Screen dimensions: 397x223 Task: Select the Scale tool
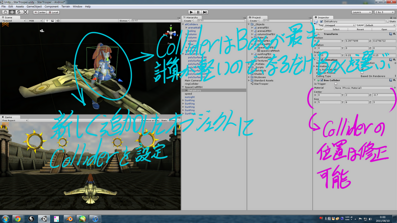26,12
